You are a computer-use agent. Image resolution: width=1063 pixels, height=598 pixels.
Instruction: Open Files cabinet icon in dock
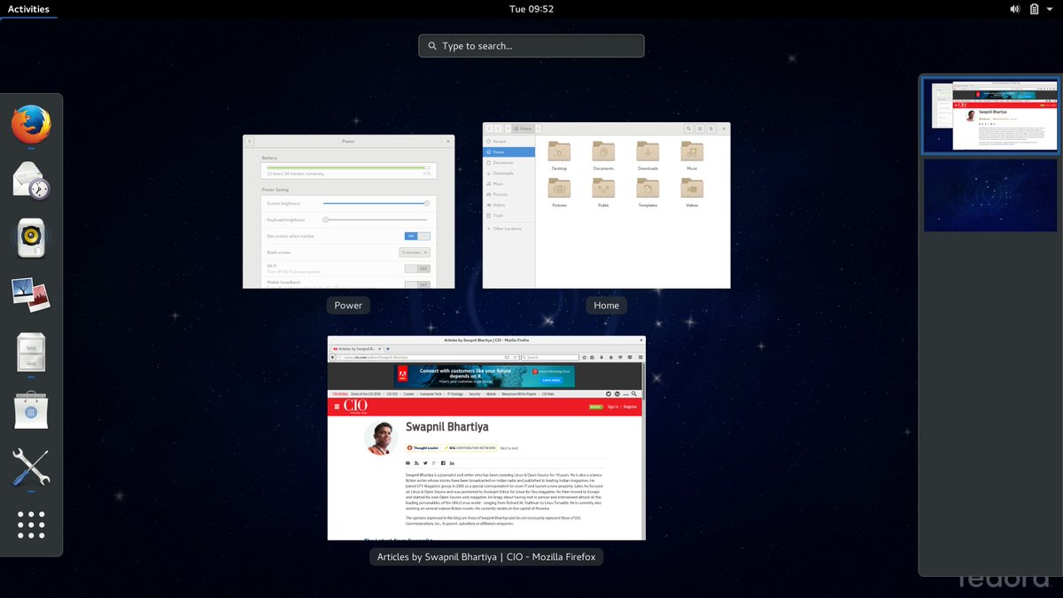point(31,352)
